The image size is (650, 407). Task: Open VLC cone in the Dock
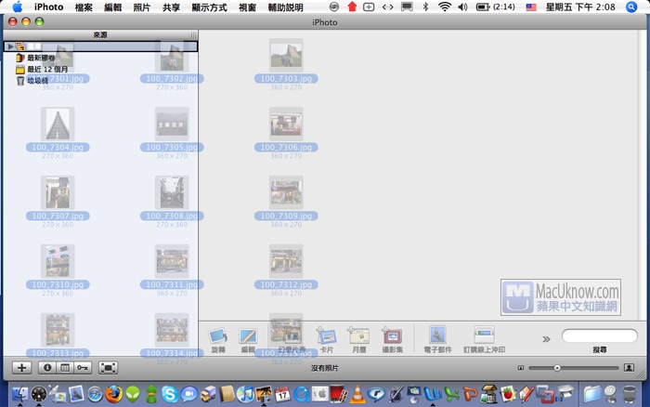pos(357,394)
